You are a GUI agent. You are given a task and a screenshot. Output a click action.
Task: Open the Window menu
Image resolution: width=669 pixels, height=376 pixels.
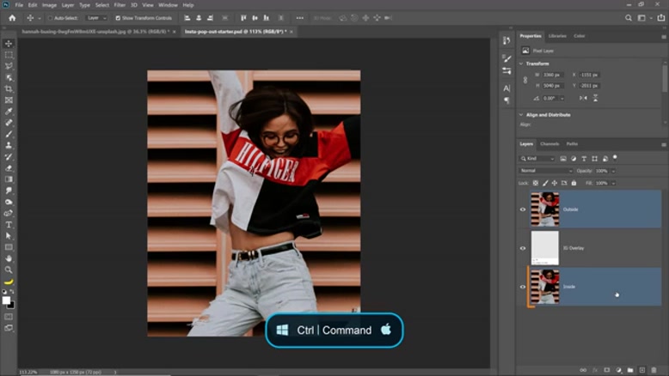click(x=168, y=5)
